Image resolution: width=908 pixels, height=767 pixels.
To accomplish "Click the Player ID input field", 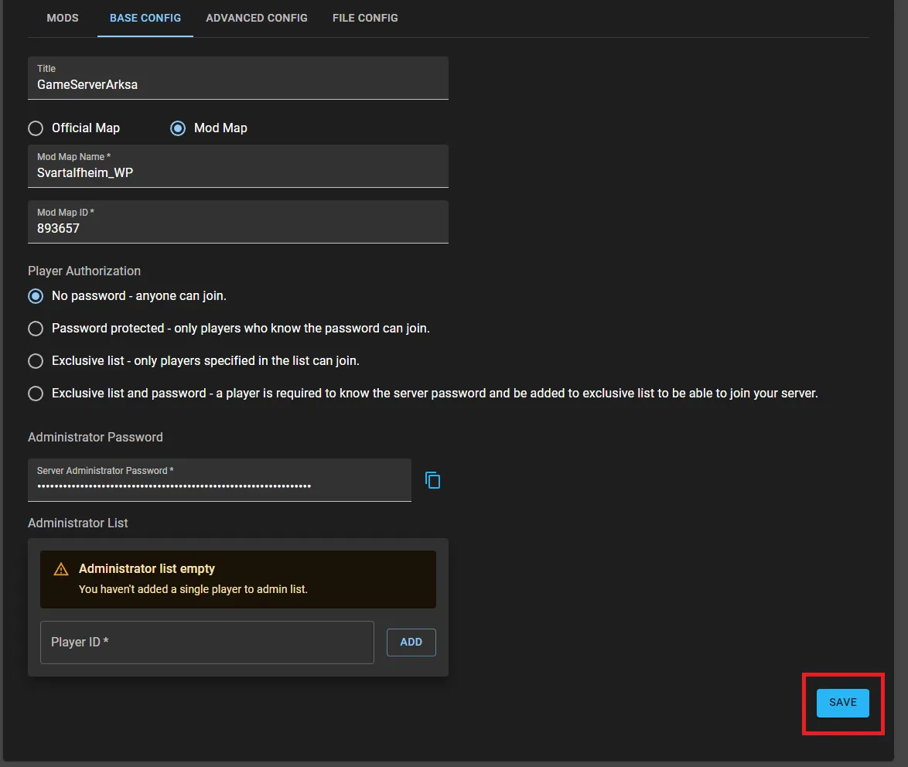I will pos(207,643).
